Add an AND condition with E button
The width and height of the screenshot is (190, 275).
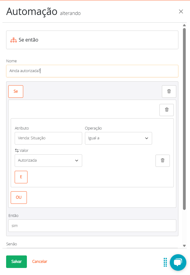(x=21, y=177)
